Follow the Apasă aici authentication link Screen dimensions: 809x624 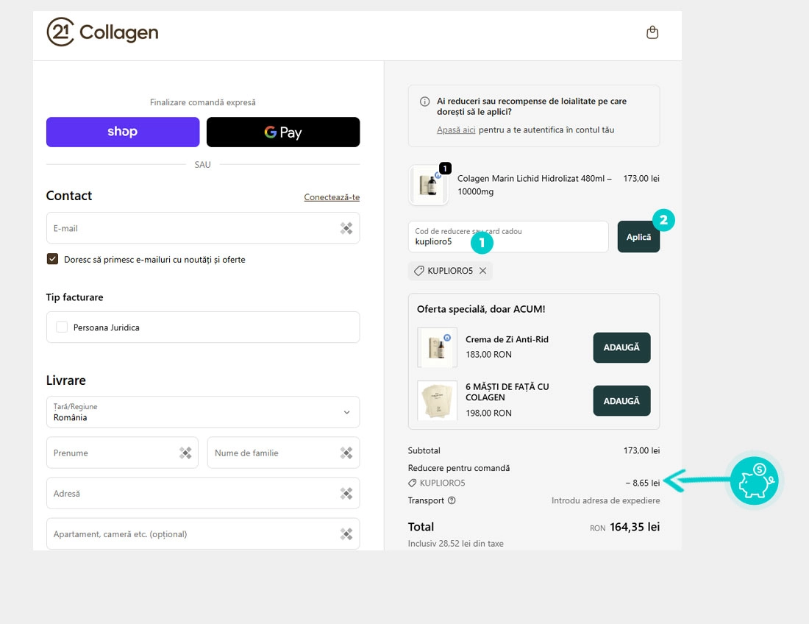[x=456, y=130]
